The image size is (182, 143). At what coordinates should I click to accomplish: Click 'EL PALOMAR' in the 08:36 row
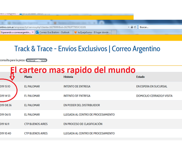click(x=32, y=105)
